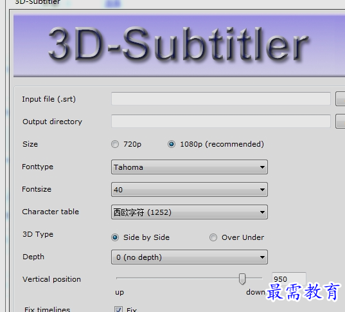Open the Depth dropdown showing 0 (no depth)
This screenshot has height=312, width=345.
tap(190, 257)
